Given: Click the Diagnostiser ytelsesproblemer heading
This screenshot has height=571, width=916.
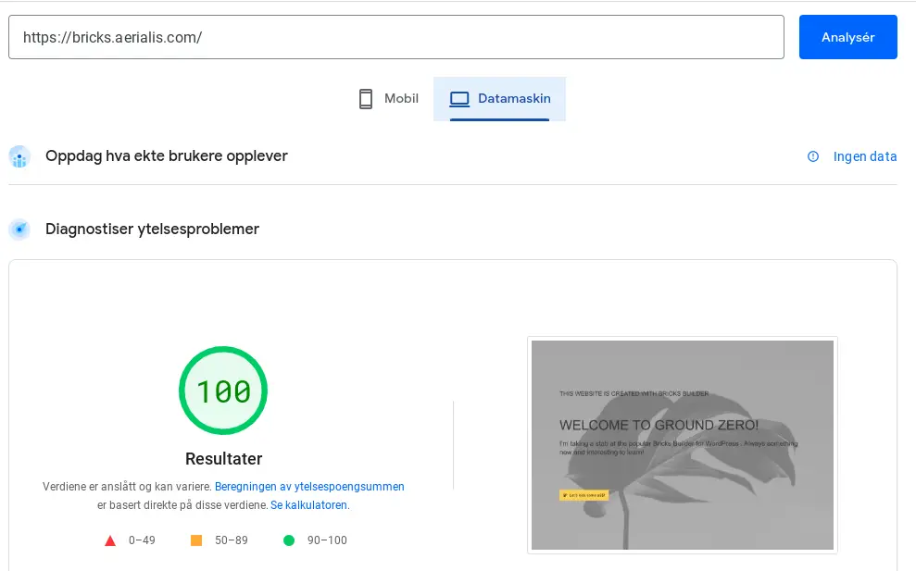Looking at the screenshot, I should click(x=153, y=230).
